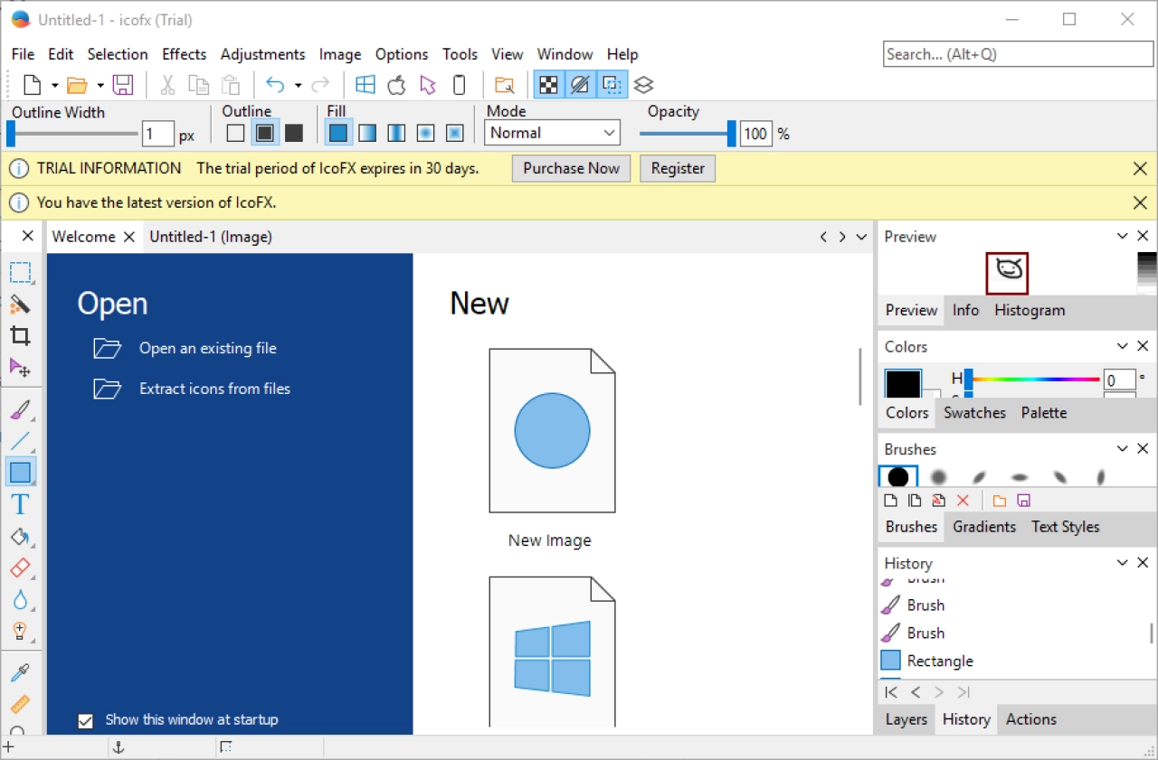Select the Blur water drop tool
The height and width of the screenshot is (760, 1158).
(x=20, y=600)
